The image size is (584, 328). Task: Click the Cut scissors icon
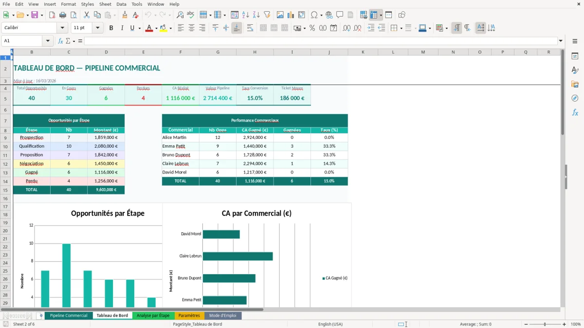tap(86, 15)
